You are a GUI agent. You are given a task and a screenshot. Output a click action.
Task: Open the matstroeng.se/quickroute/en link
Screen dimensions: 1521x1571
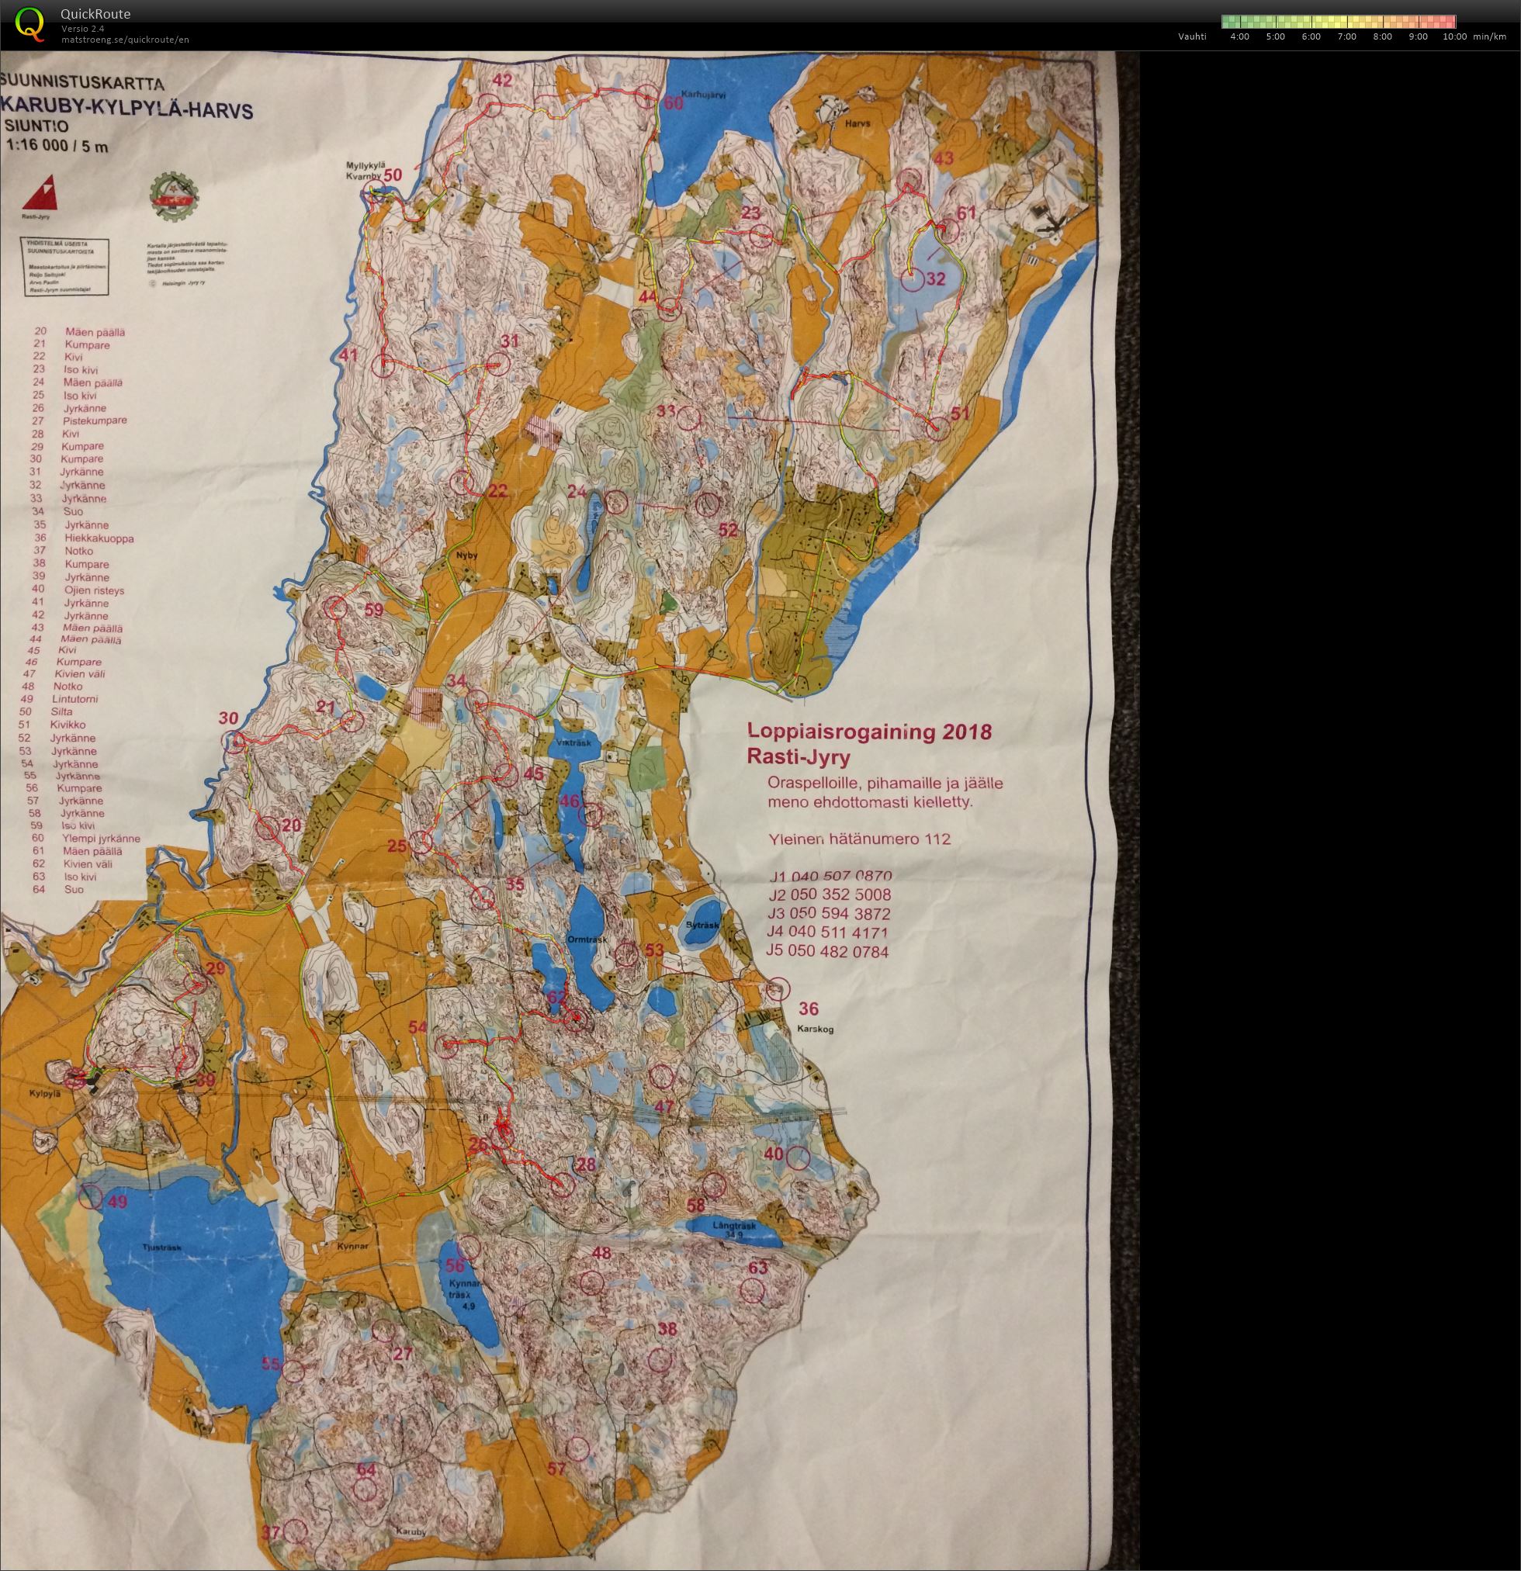pyautogui.click(x=125, y=40)
